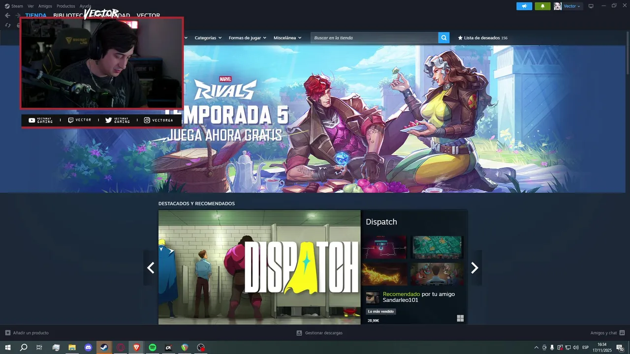Open Task View on the taskbar
This screenshot has width=630, height=354.
point(39,348)
